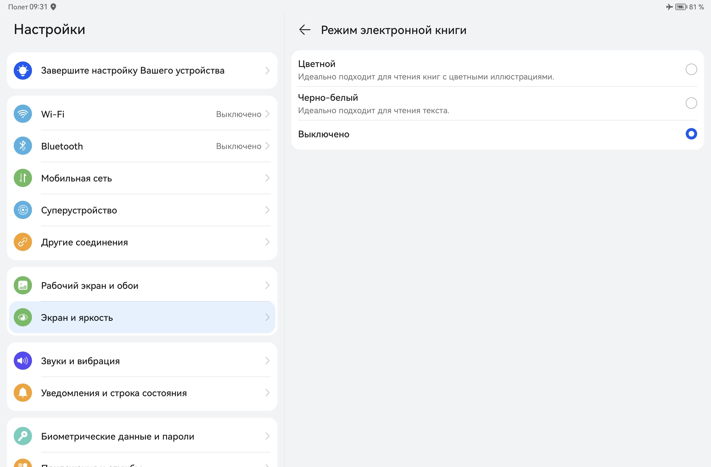Tap the Звуки и вибрация speaker icon
The height and width of the screenshot is (467, 711).
[x=23, y=361]
